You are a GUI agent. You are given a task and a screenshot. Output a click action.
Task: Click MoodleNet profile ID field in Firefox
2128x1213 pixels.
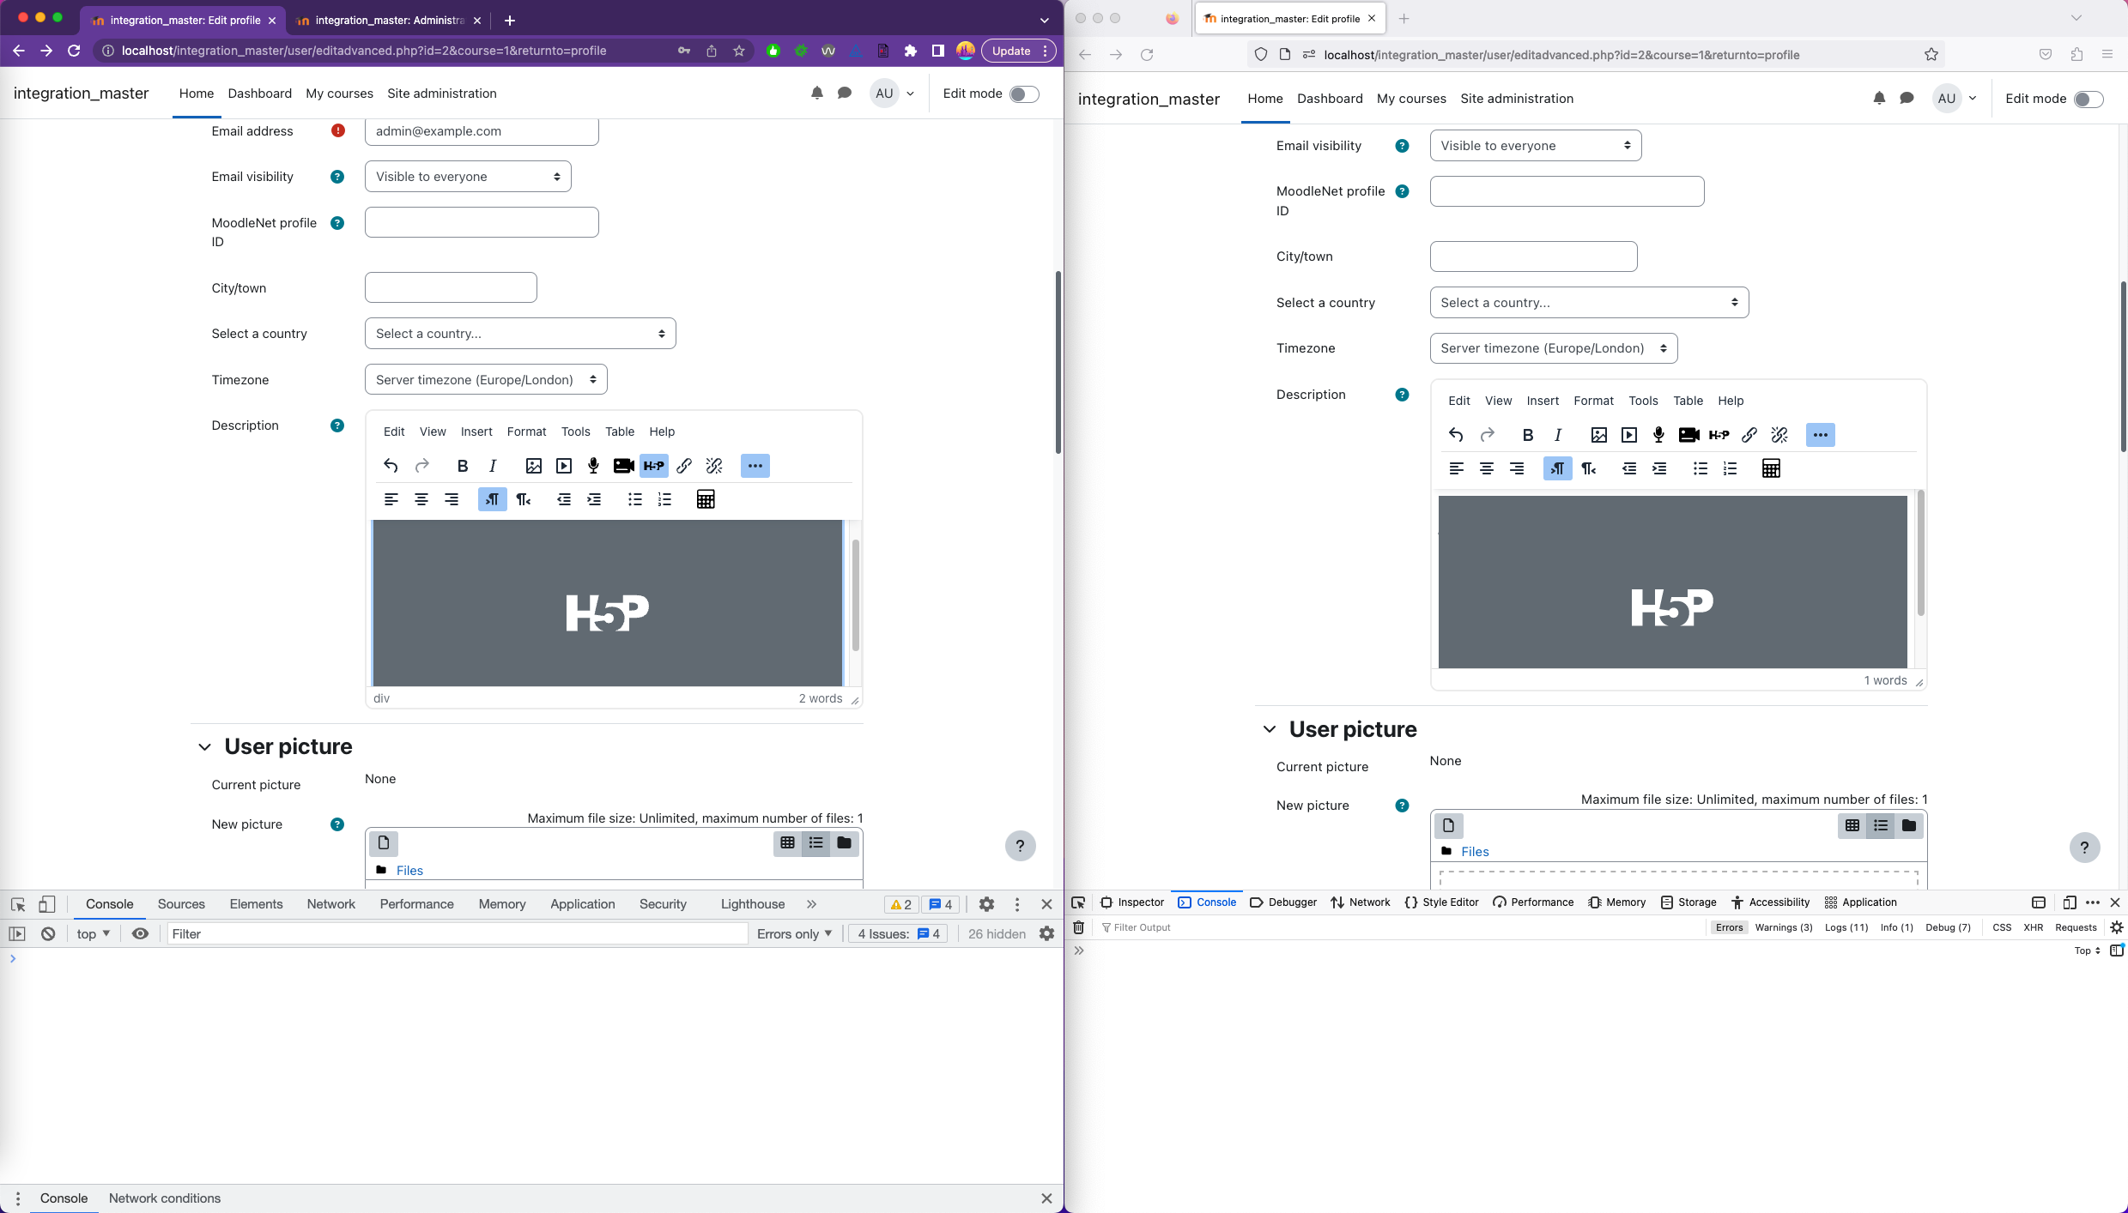tap(1567, 191)
